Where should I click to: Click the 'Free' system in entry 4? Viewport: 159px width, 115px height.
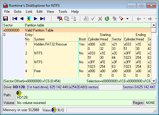[x=37, y=71]
